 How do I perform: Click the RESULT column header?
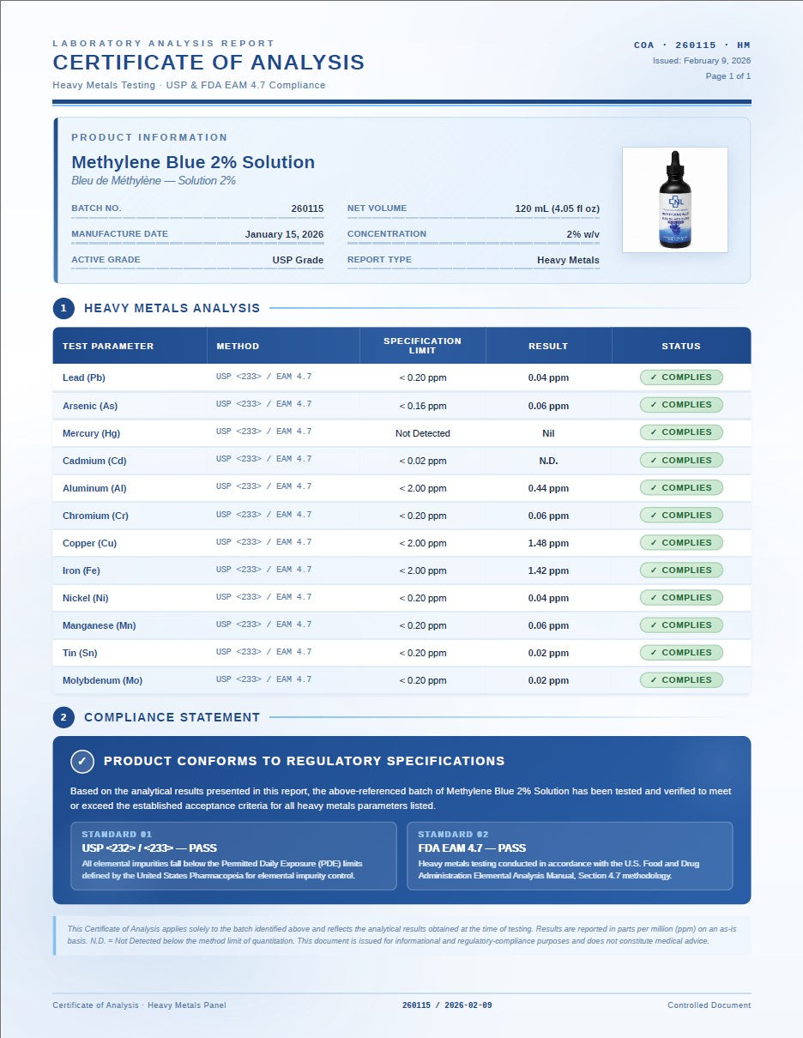coord(548,346)
